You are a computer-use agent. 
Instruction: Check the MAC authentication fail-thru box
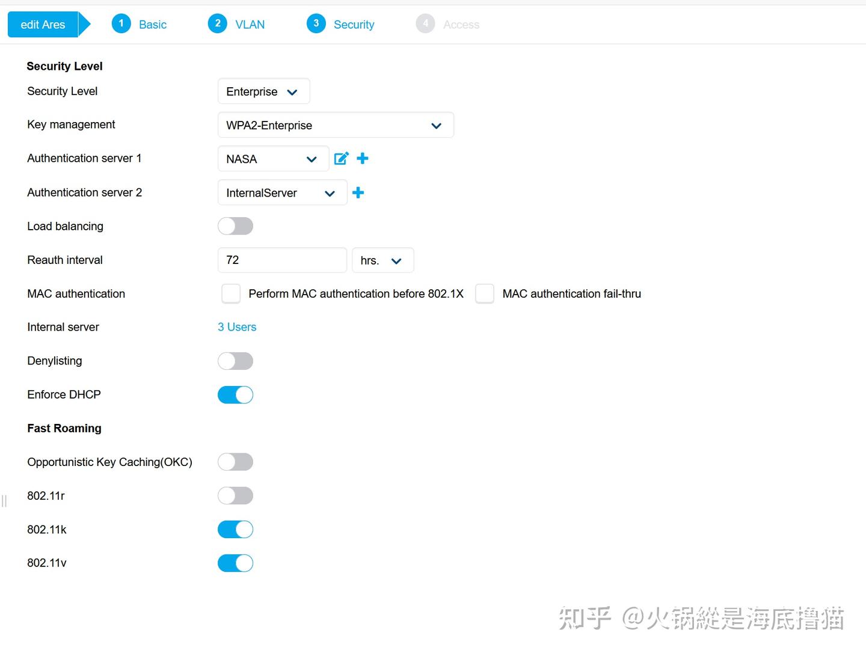[x=485, y=293]
